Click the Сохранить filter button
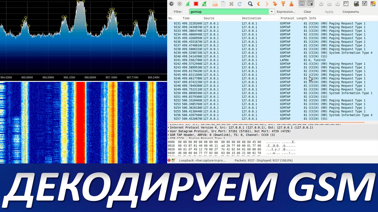Image resolution: width=378 pixels, height=212 pixels. pyautogui.click(x=351, y=12)
